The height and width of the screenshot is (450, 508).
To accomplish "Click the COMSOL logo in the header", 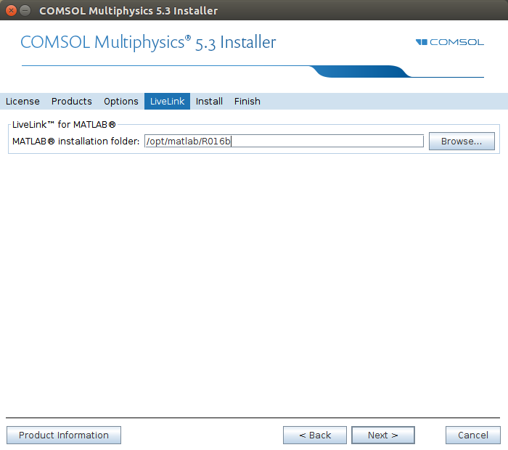I will [x=450, y=42].
